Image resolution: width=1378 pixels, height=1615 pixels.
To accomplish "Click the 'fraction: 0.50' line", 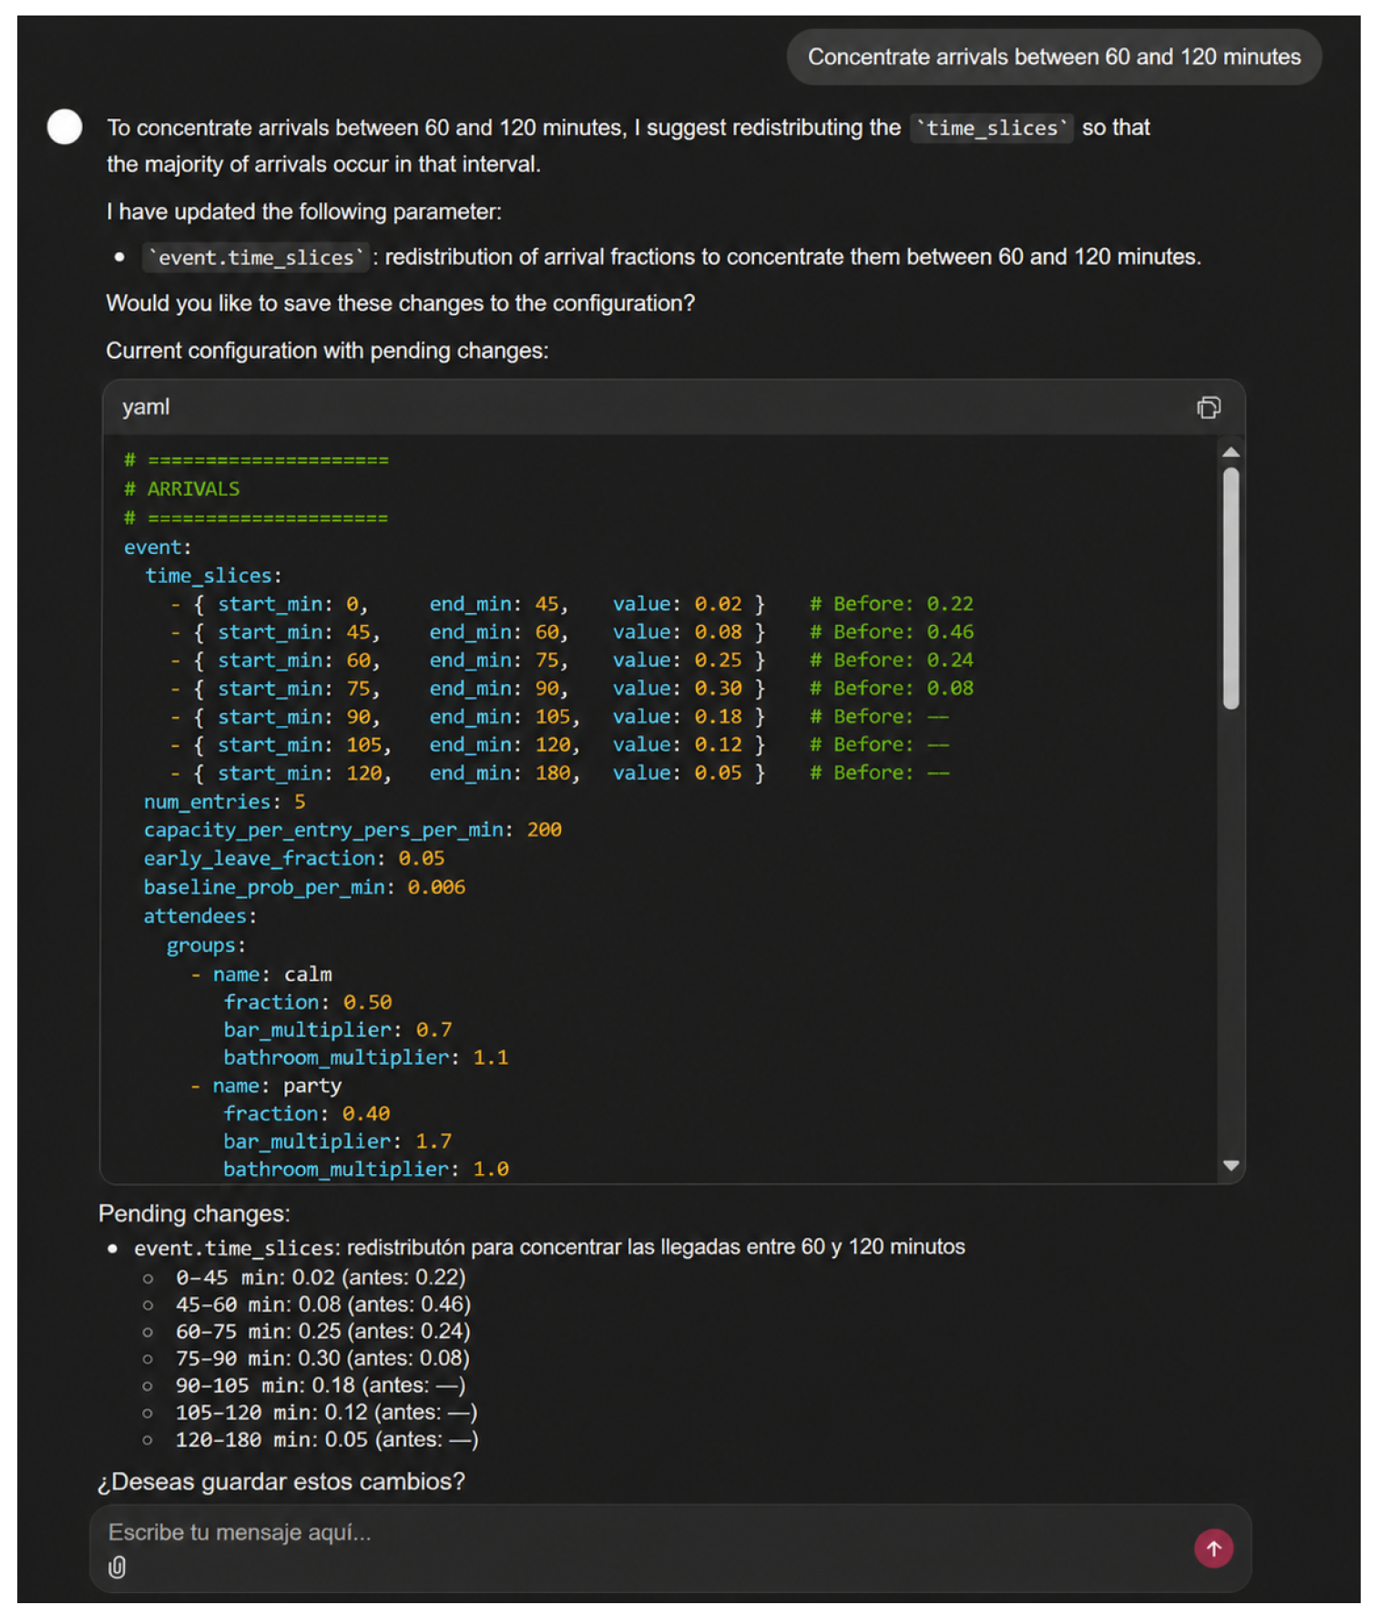I will tap(308, 1002).
